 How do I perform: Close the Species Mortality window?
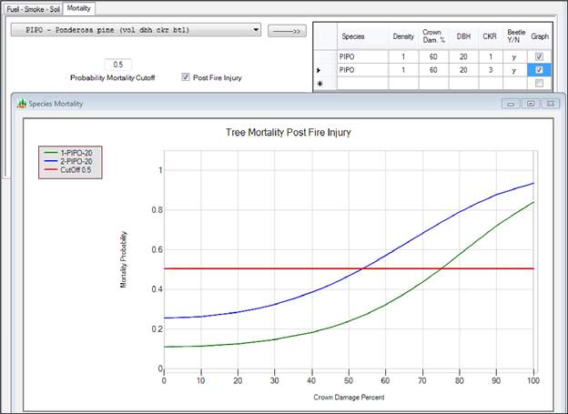coord(549,104)
